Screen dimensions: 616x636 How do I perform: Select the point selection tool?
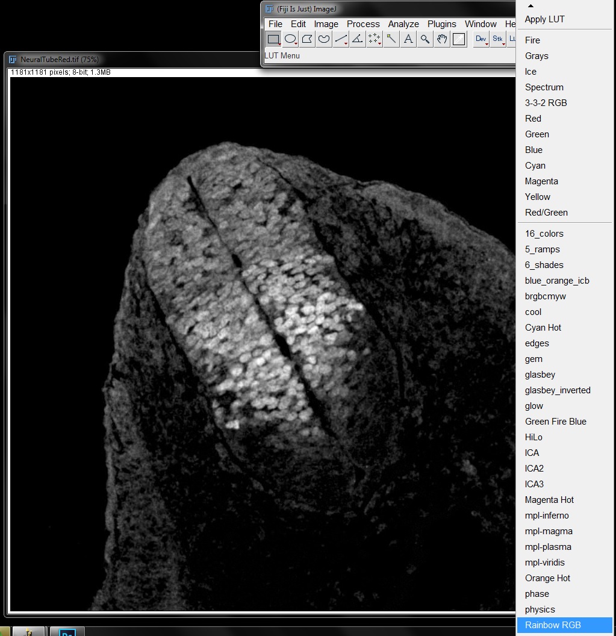[374, 39]
